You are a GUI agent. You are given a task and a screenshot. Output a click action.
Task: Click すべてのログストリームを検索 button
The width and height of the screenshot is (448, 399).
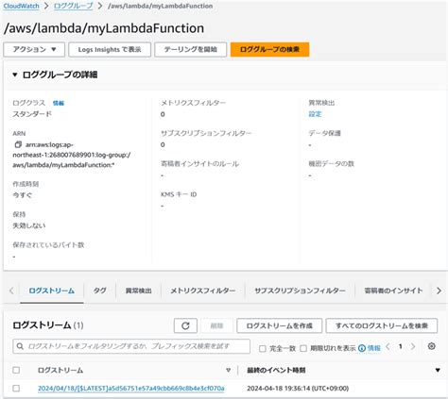(x=382, y=325)
